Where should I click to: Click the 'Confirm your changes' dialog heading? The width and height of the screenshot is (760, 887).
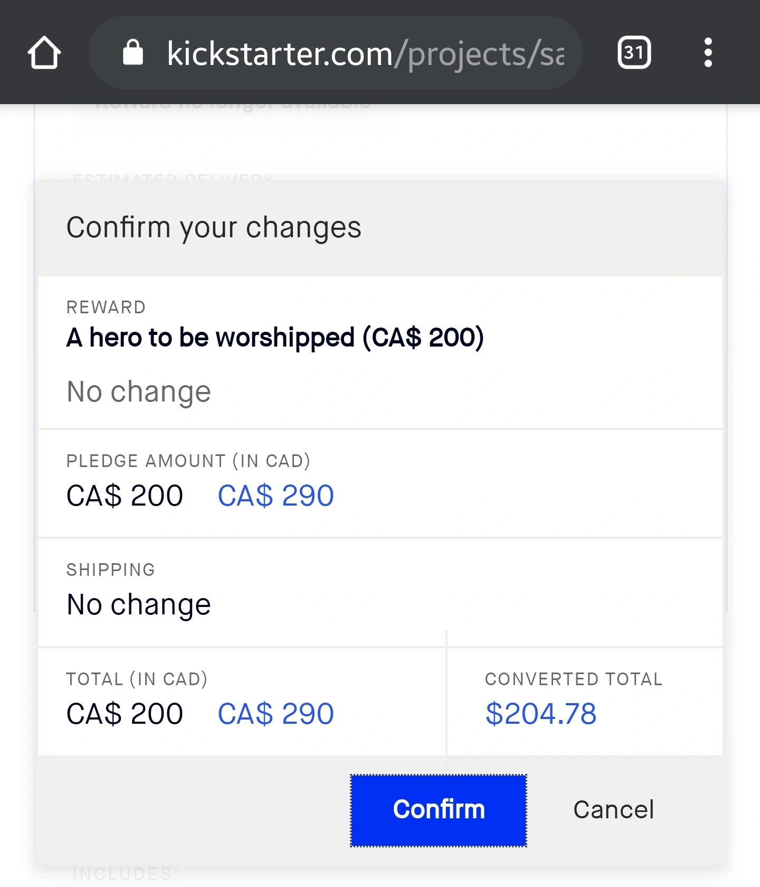click(214, 228)
